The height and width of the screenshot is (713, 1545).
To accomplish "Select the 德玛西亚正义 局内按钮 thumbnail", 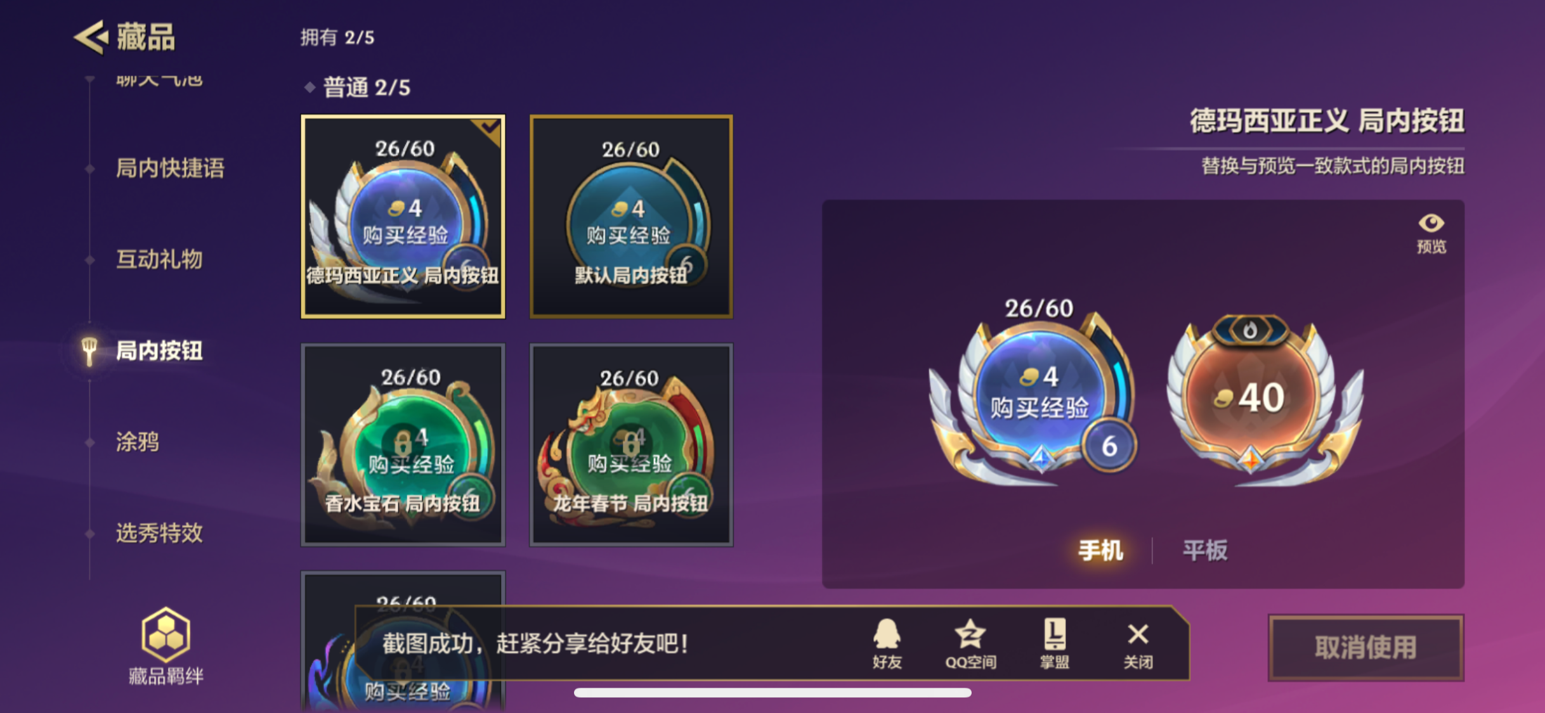I will point(403,216).
